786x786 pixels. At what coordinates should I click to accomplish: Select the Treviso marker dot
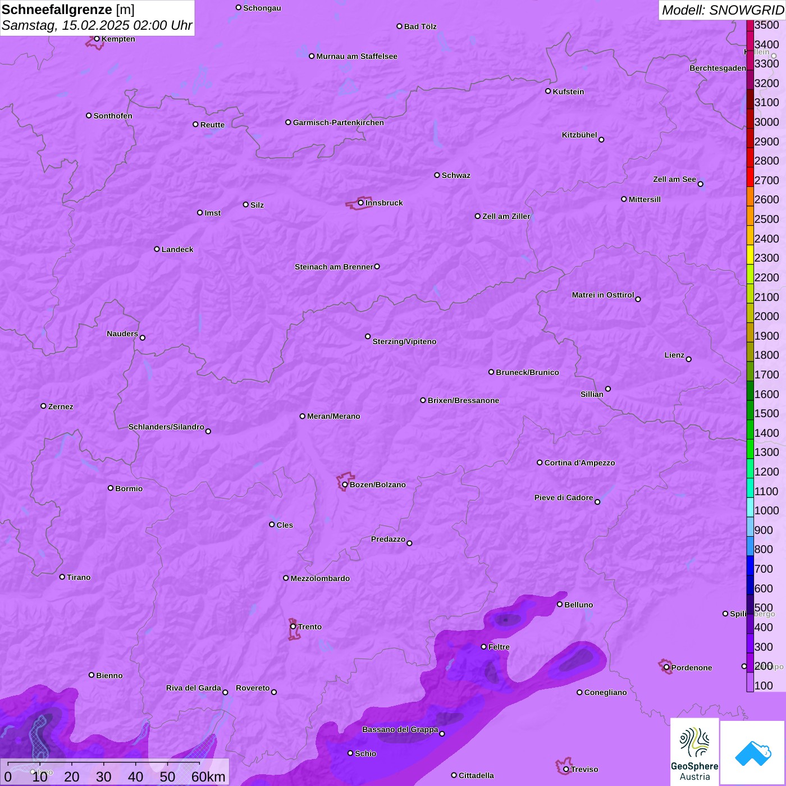[566, 769]
